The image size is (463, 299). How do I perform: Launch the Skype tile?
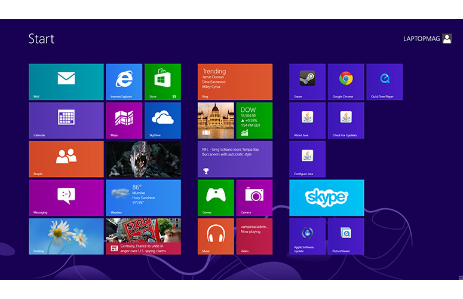[327, 198]
